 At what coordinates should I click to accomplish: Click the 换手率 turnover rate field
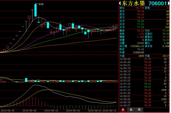click(x=157, y=46)
